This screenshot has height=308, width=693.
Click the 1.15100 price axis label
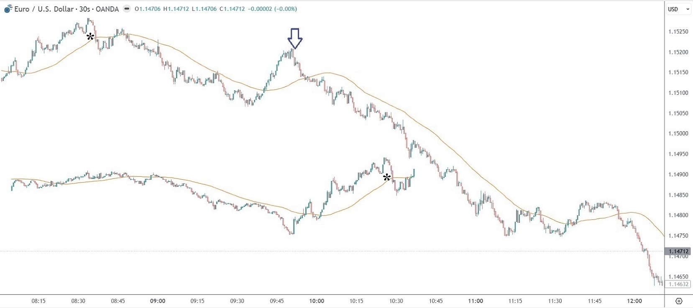pyautogui.click(x=678, y=93)
